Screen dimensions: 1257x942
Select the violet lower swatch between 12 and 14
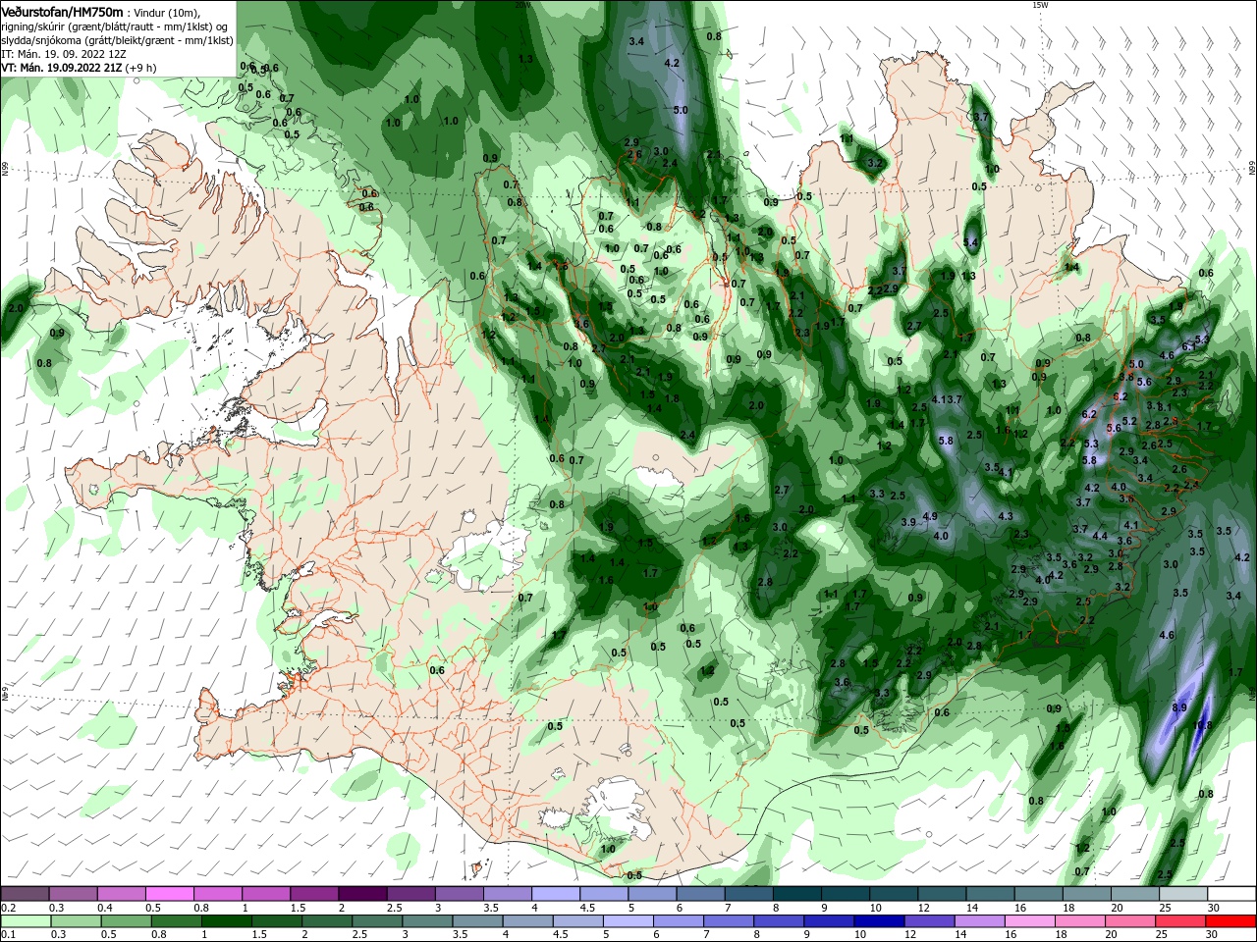coord(929,921)
